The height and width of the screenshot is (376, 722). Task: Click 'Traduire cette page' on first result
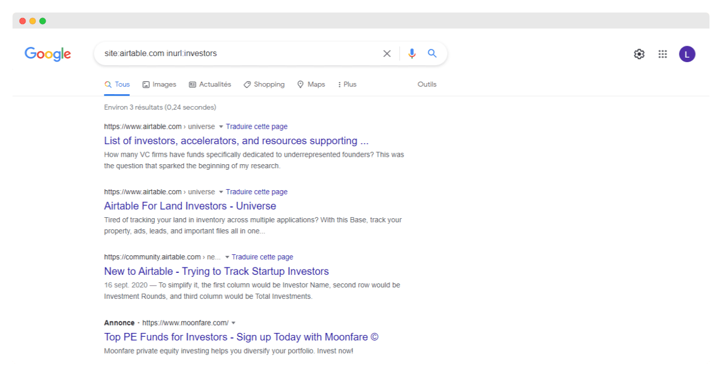(257, 127)
